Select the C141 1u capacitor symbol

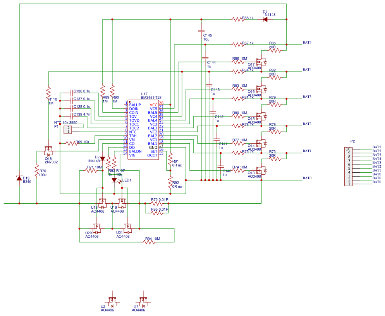point(217,139)
